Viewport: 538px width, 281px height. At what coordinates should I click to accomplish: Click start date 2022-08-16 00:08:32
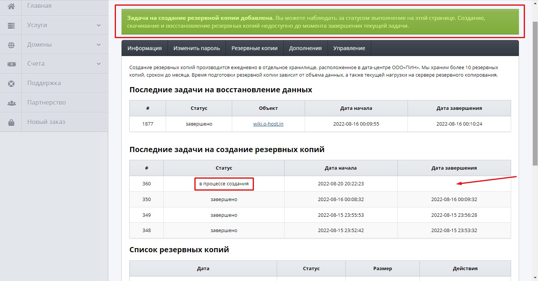(x=341, y=200)
